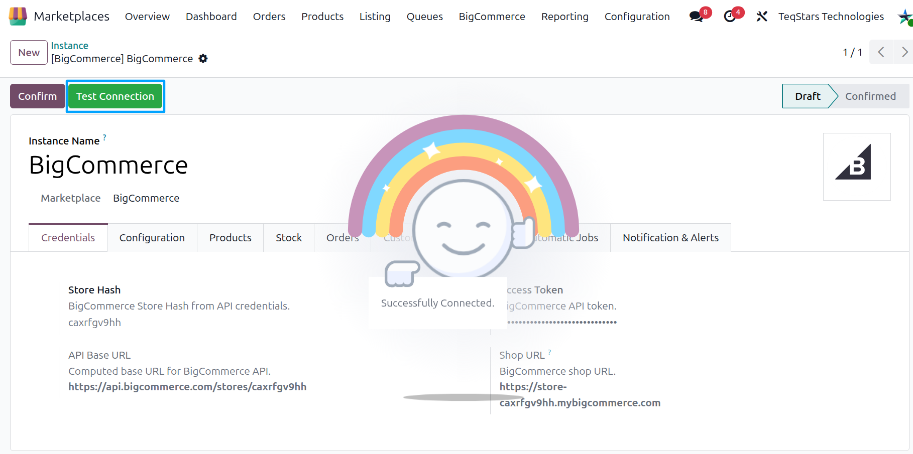Switch to the Notification & Alerts tab
Image resolution: width=913 pixels, height=454 pixels.
pos(670,238)
